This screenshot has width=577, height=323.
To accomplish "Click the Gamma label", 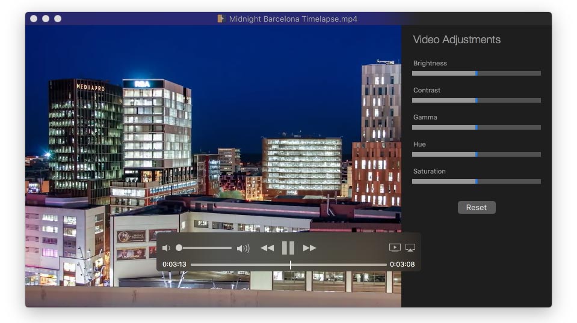I will click(x=425, y=118).
